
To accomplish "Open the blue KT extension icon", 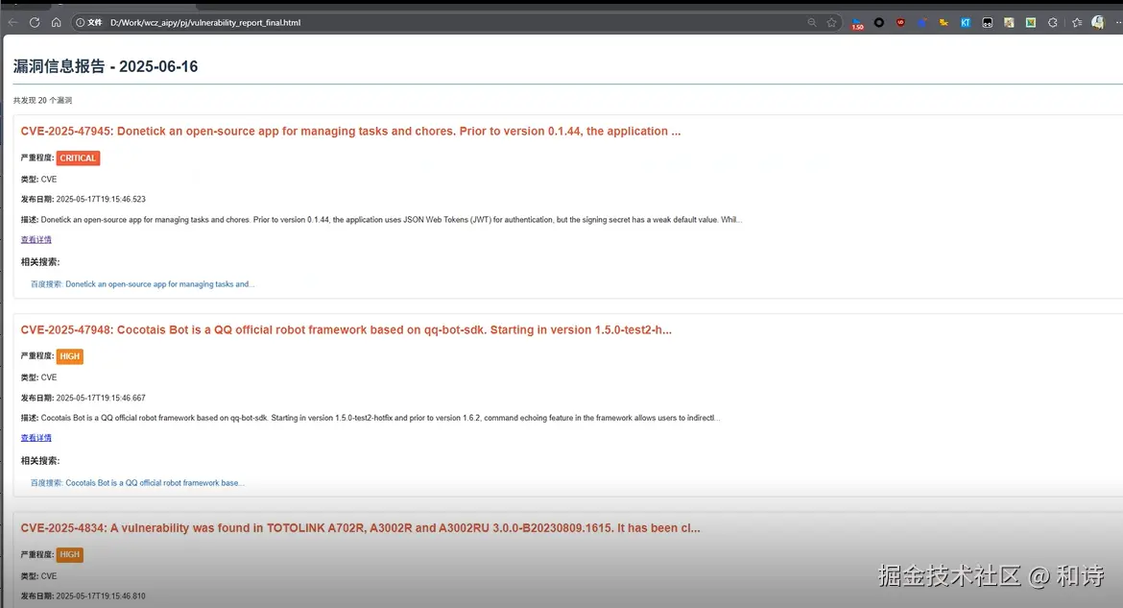I will [x=966, y=23].
